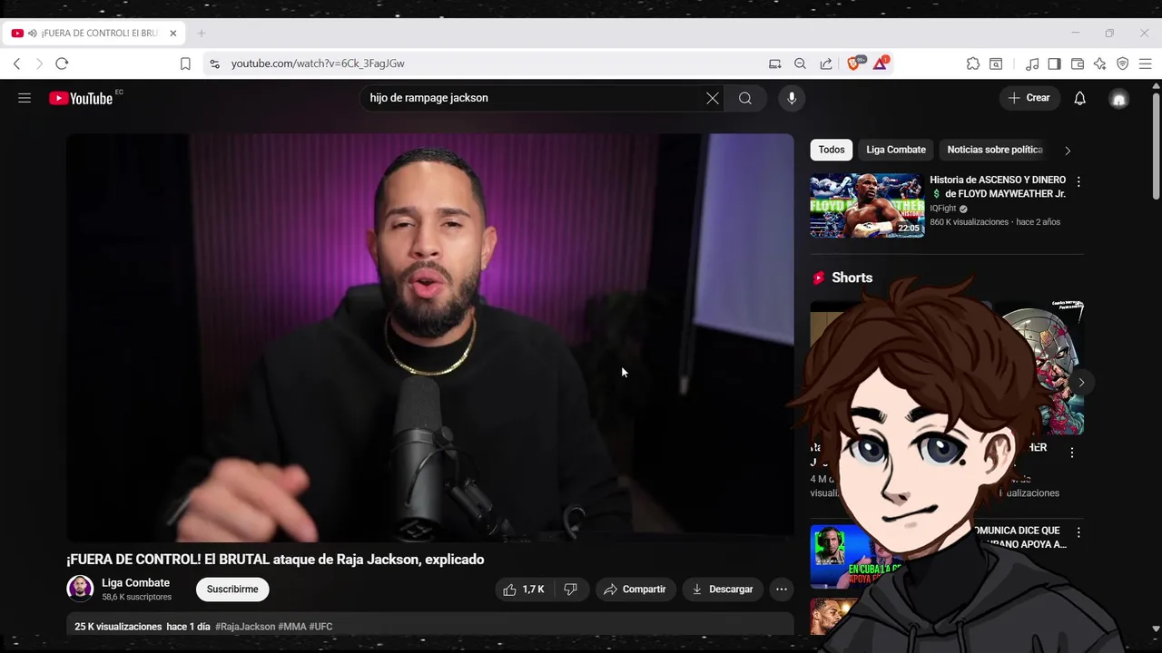Show next Shorts arrow

point(1080,383)
